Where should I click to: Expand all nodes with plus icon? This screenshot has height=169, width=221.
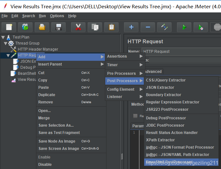pyautogui.click(x=131, y=27)
